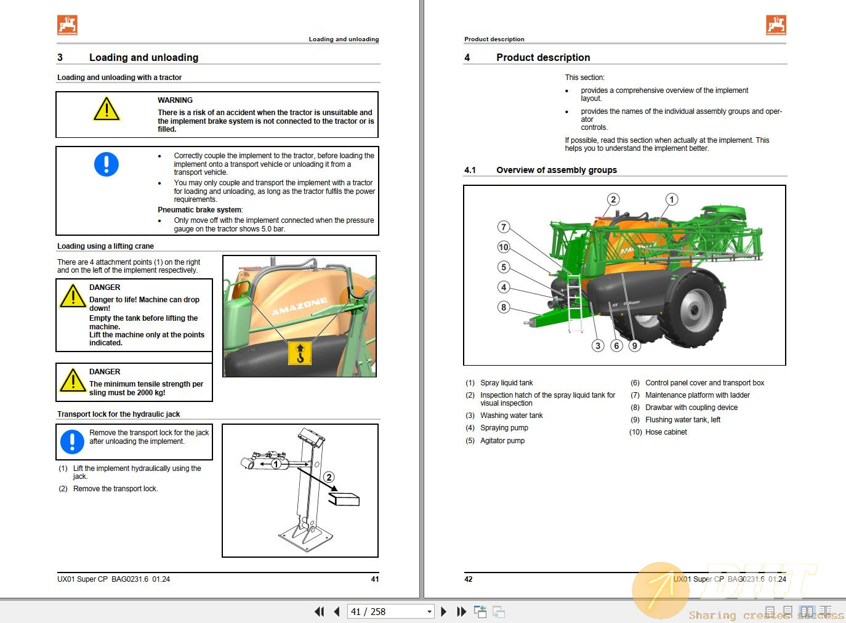Click footer text 'UX01 Super CP BAG0231.6' on page 41

click(103, 579)
